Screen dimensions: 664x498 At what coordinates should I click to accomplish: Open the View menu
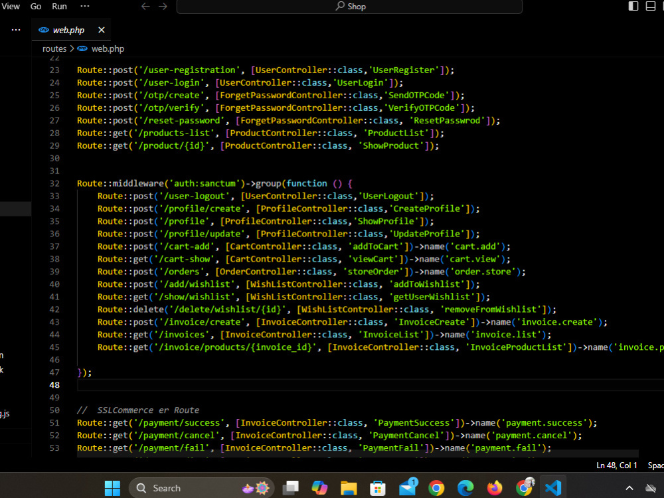11,7
